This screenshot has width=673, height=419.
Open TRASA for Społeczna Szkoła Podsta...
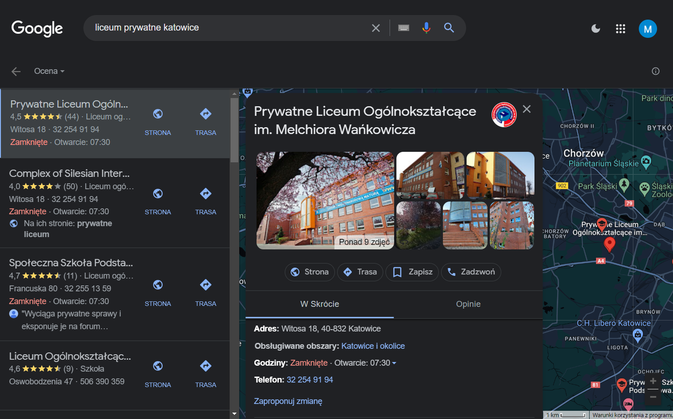coord(205,293)
